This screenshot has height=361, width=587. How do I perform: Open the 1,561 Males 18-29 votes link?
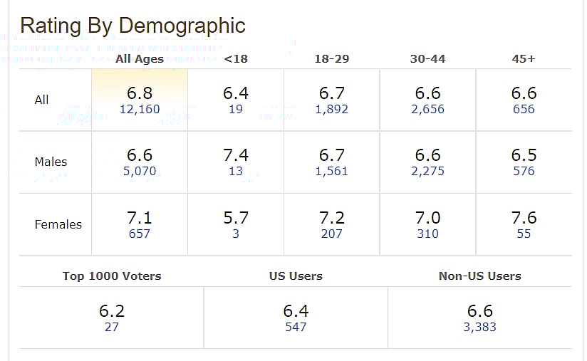tap(331, 172)
